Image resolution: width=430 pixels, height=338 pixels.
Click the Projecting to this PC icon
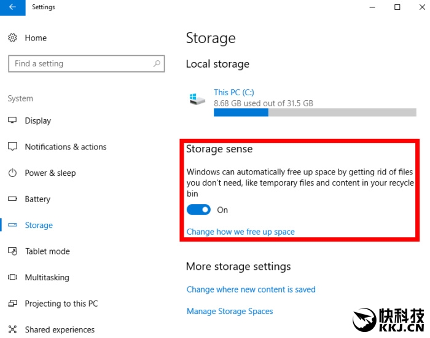click(x=13, y=304)
